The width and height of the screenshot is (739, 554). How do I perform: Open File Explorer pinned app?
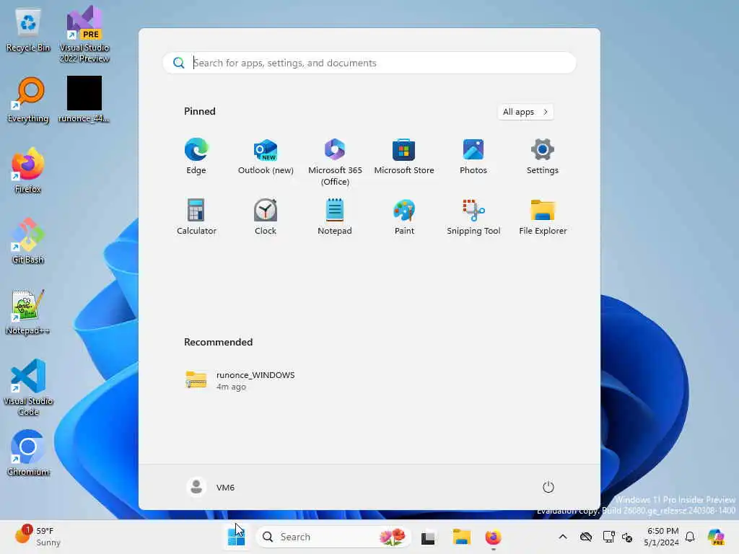(543, 217)
